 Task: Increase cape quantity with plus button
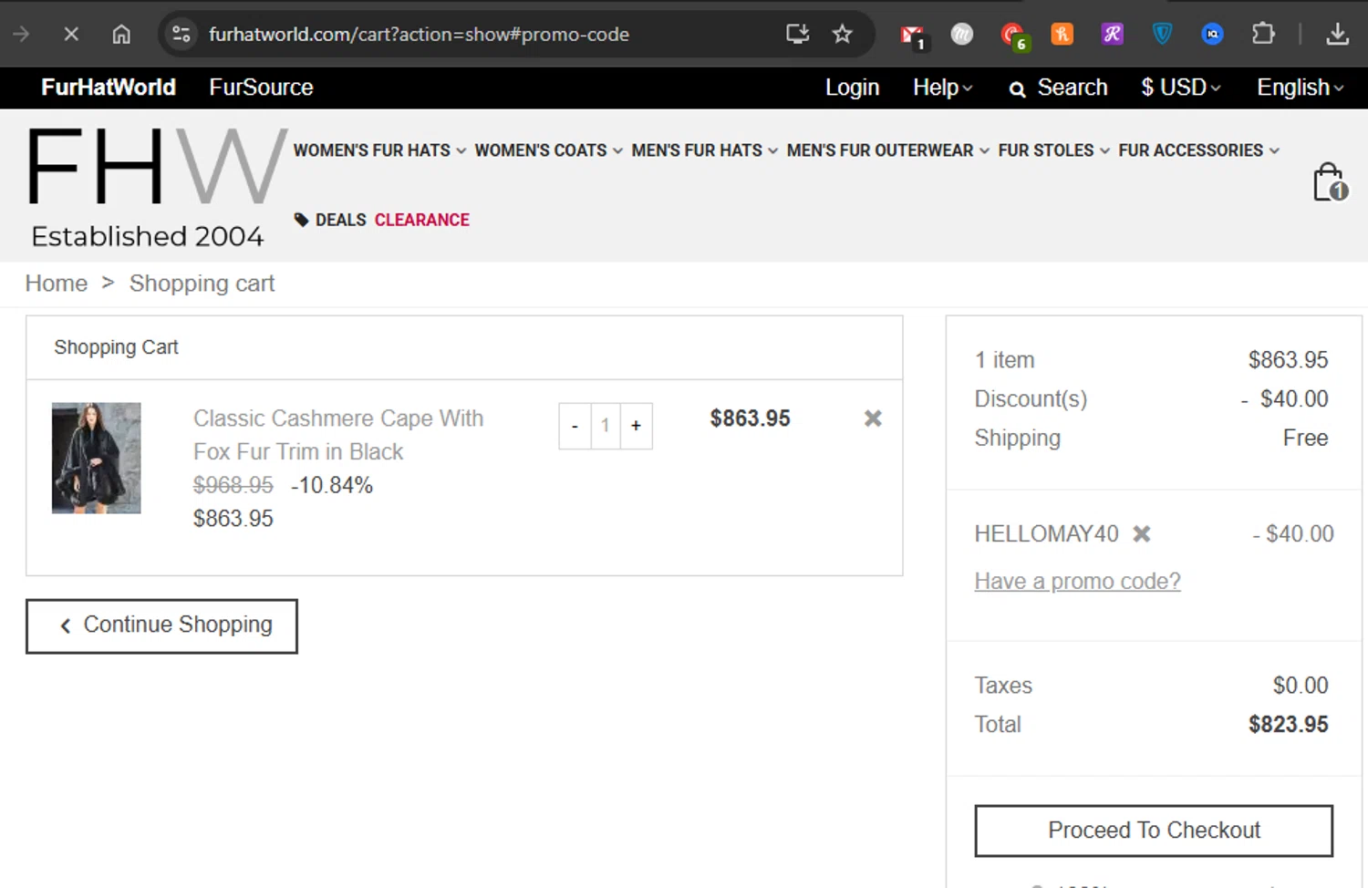coord(636,426)
